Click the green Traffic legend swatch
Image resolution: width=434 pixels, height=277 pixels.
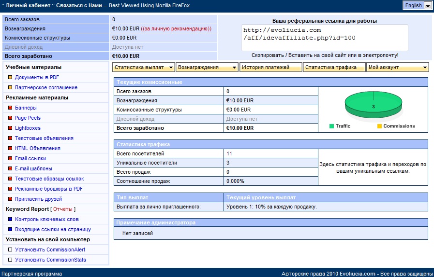[x=332, y=126]
